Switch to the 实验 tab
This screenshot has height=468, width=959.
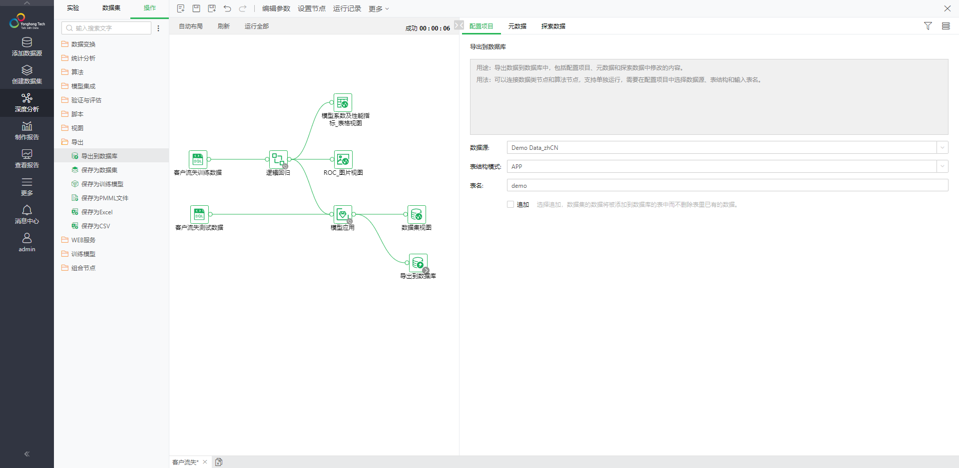(73, 8)
